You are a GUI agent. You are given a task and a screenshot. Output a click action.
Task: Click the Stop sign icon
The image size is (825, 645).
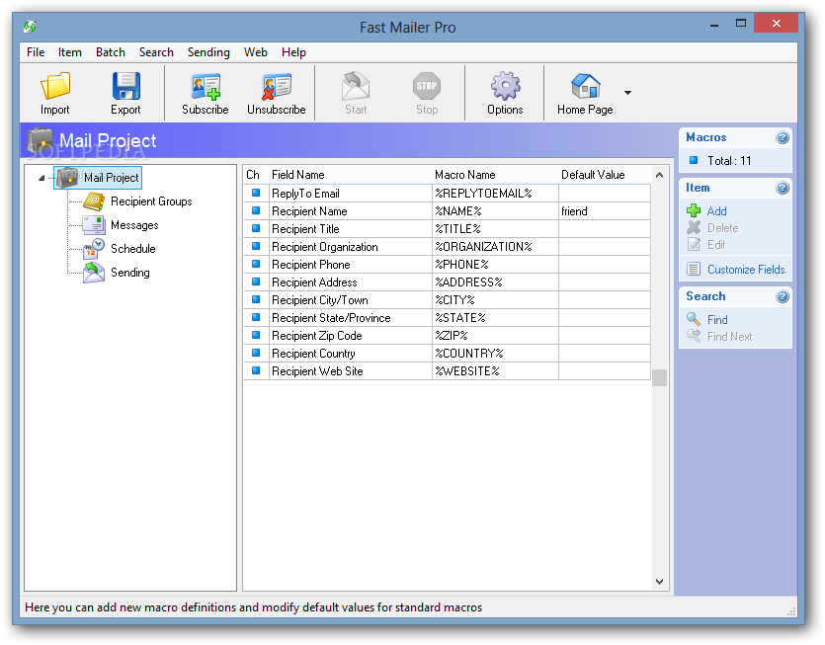[x=427, y=86]
